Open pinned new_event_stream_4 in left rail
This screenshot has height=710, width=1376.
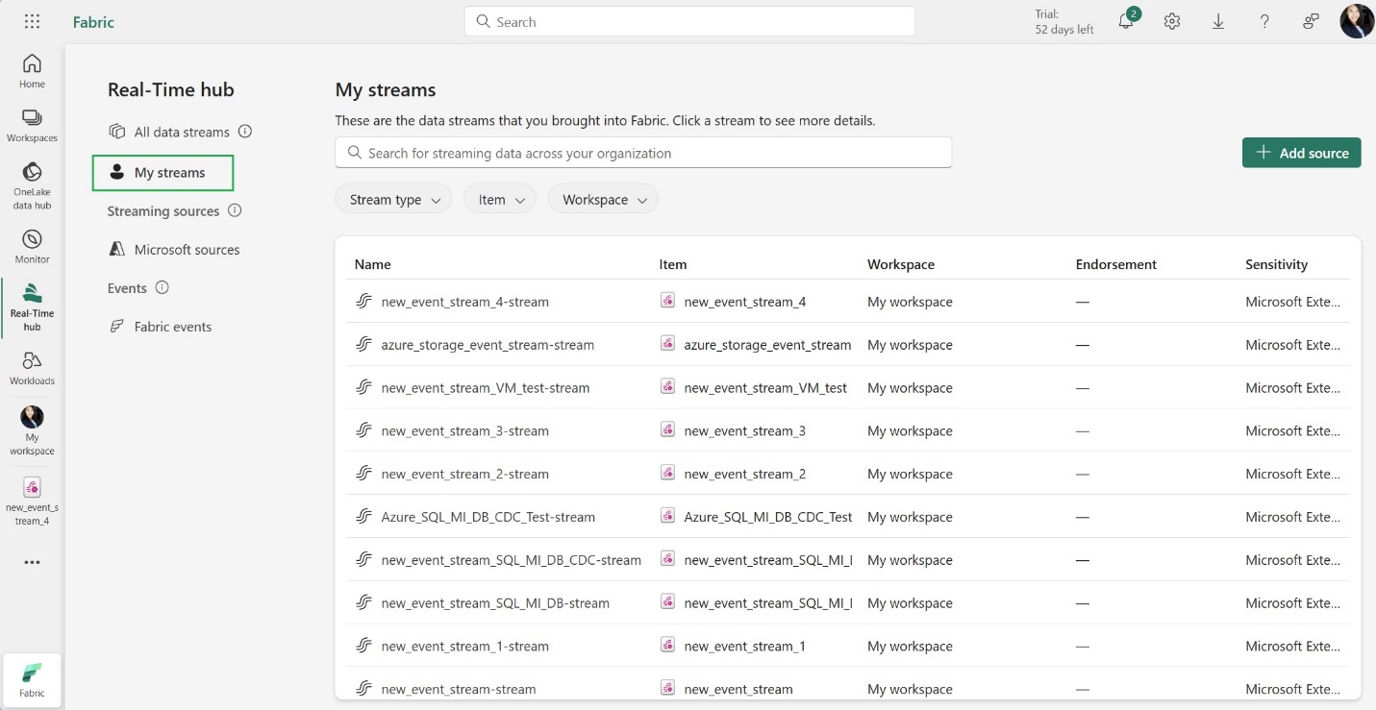(32, 500)
